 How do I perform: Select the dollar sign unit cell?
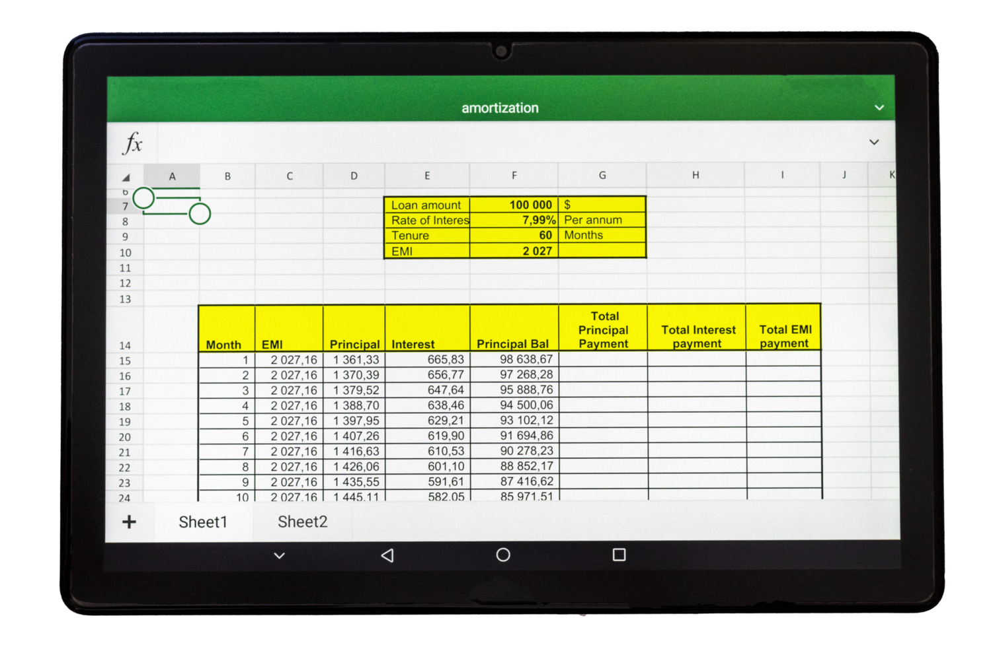(602, 205)
